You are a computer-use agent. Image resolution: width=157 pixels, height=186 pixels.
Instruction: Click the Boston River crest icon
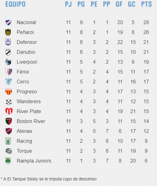(9, 121)
